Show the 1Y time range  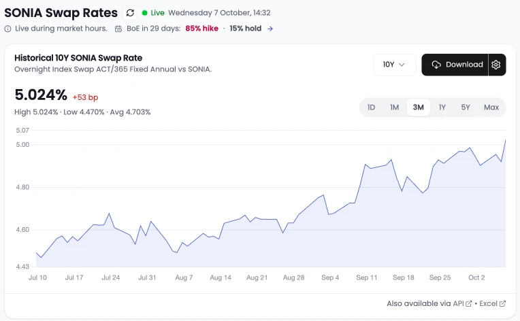tap(442, 107)
